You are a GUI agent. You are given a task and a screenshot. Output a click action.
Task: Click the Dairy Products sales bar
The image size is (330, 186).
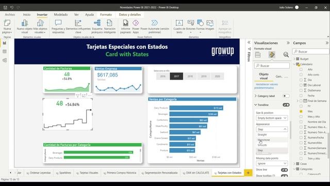pos(196,108)
